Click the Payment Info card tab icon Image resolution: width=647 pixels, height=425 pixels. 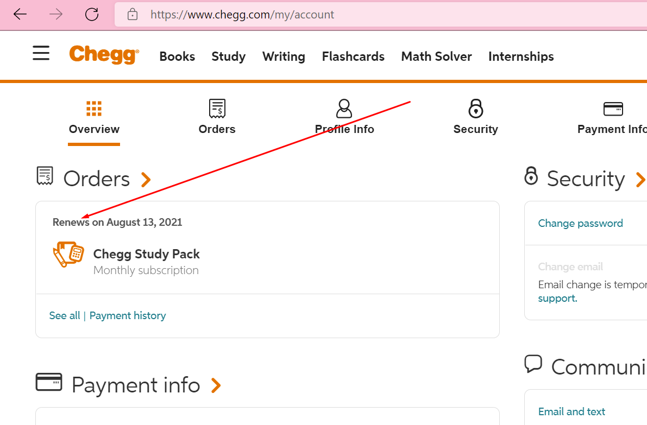[x=613, y=109]
